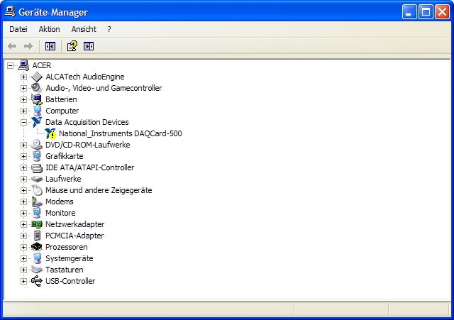Click the rightmost action pane toolbar icon
Viewport: 454px width, 320px height.
tap(89, 46)
